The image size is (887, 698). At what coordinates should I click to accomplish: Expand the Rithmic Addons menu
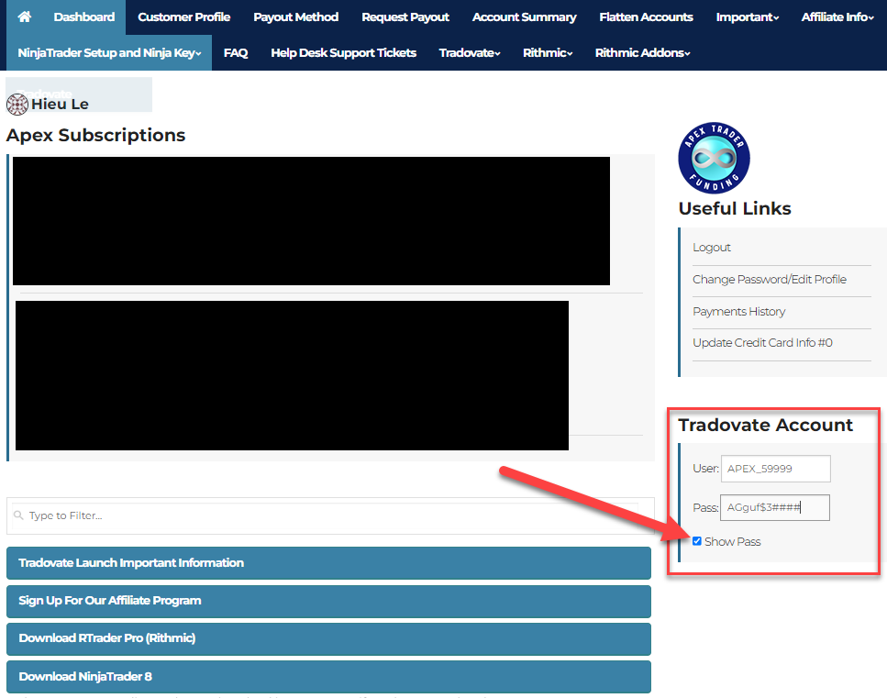click(x=642, y=53)
